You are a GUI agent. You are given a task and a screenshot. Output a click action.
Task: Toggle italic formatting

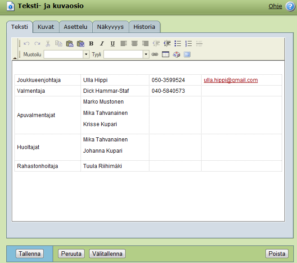[102, 44]
